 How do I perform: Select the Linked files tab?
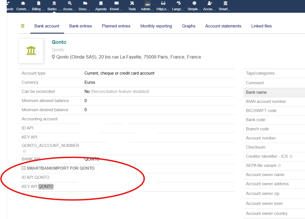pyautogui.click(x=261, y=26)
